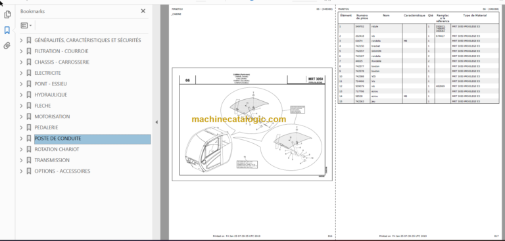Expand the OPTIONS - ACCESSOIRES bookmark
The image size is (505, 241).
click(x=22, y=171)
